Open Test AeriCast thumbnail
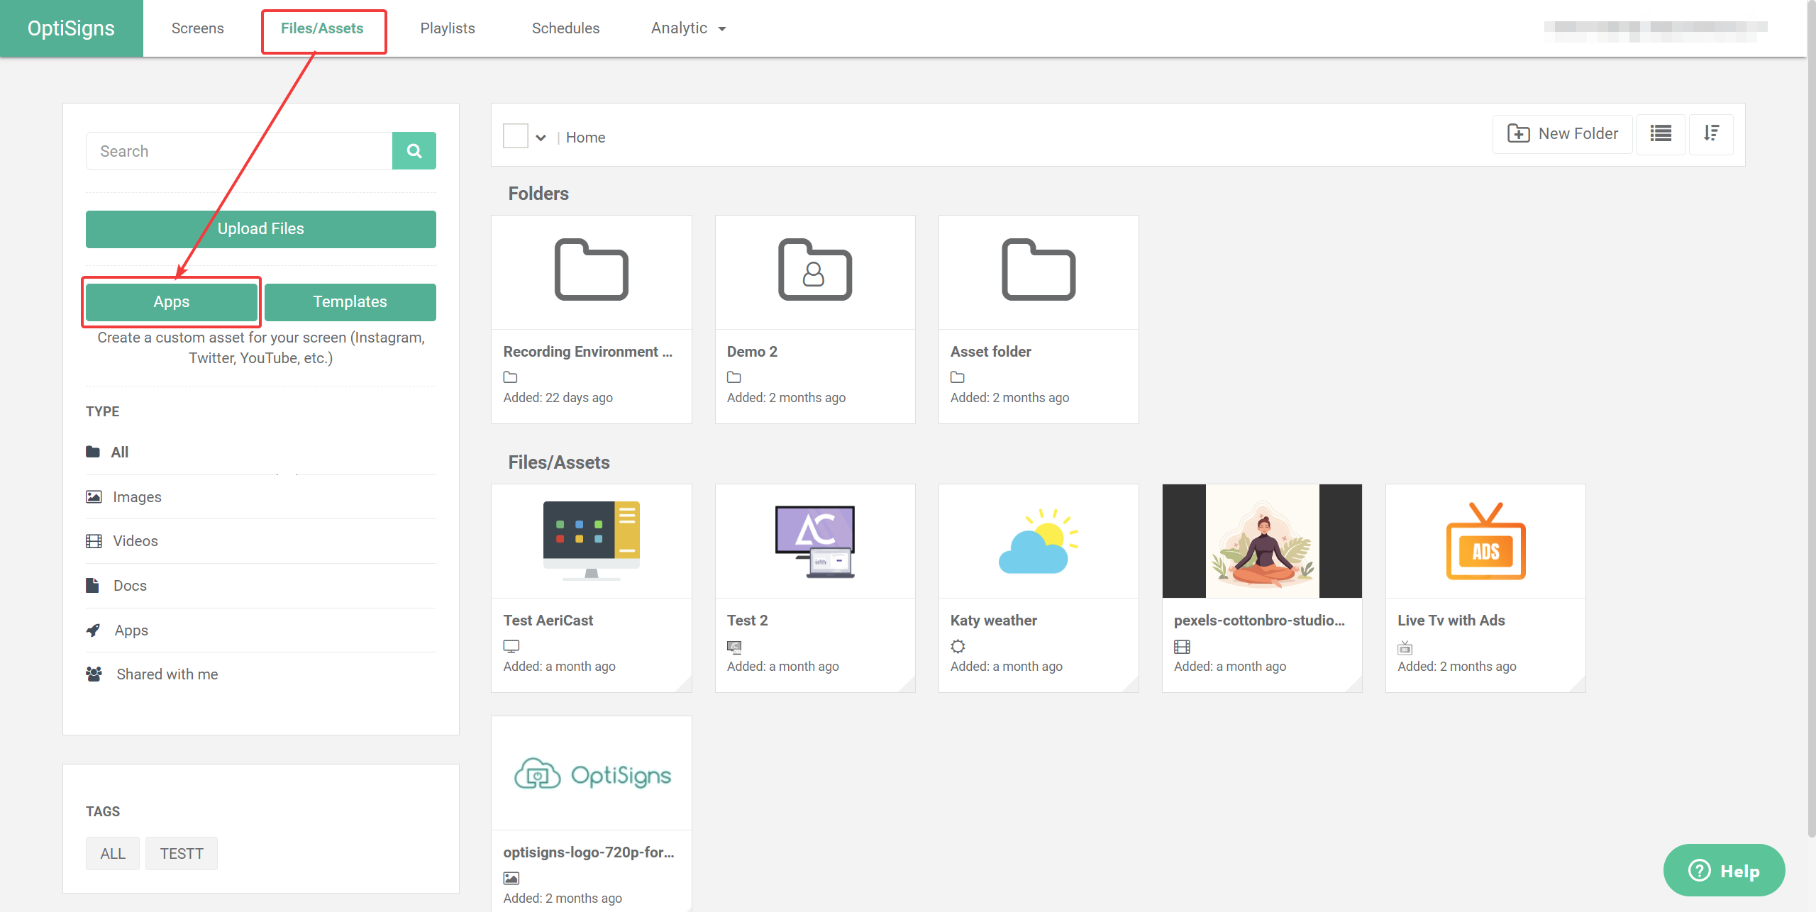This screenshot has height=912, width=1816. tap(591, 541)
